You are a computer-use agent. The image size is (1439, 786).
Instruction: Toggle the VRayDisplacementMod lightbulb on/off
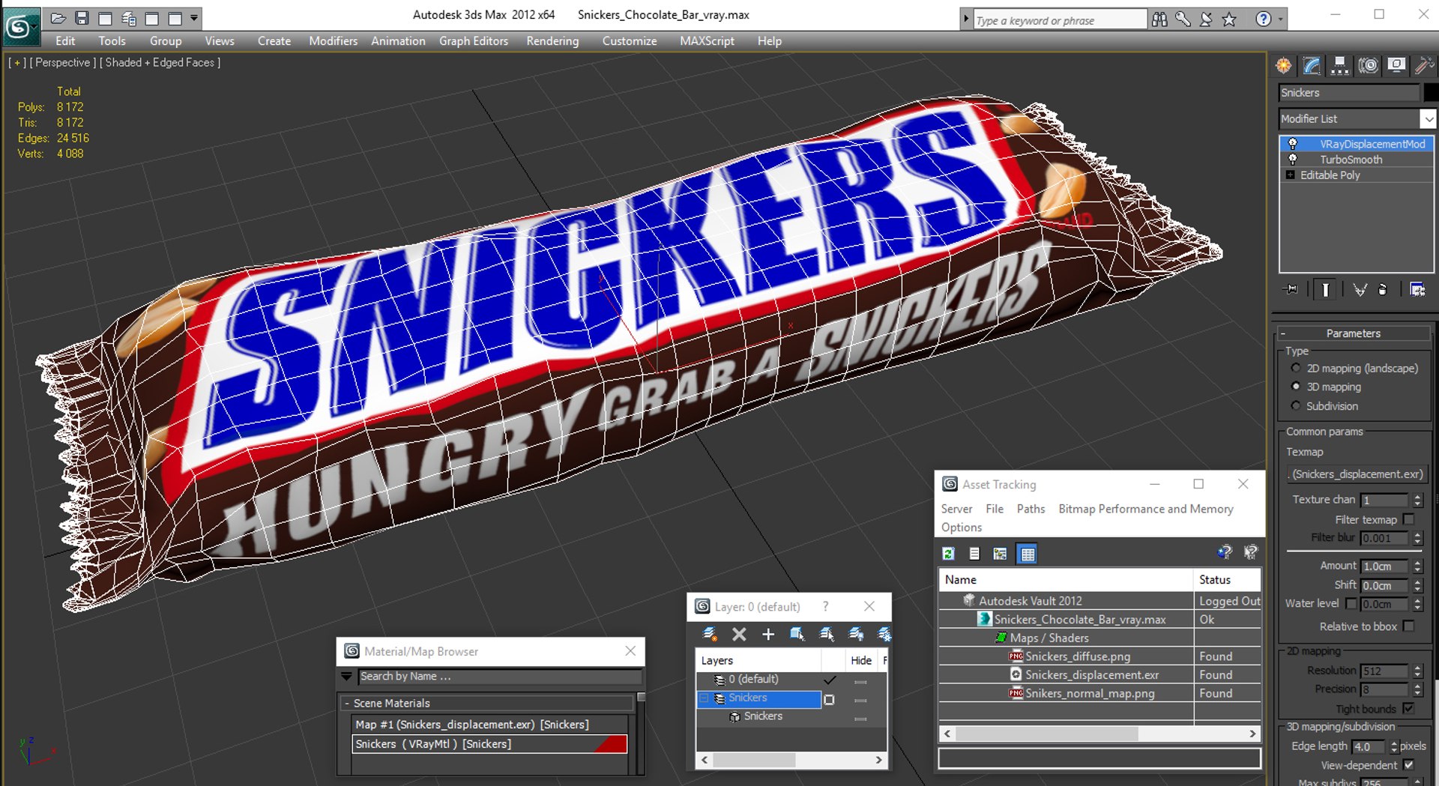(1292, 144)
